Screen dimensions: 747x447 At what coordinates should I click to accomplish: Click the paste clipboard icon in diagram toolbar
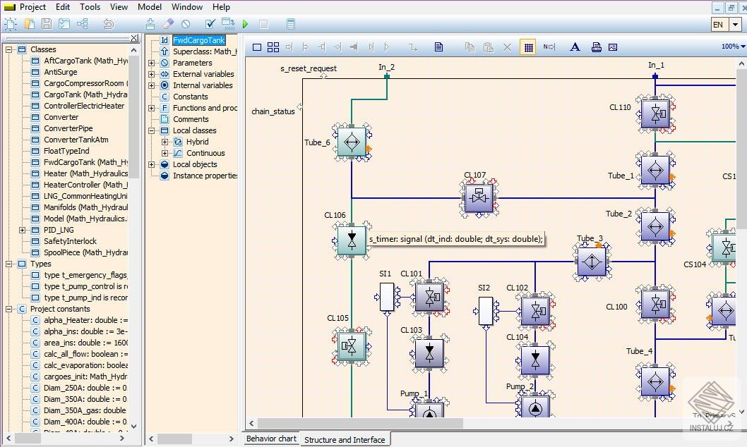(489, 47)
